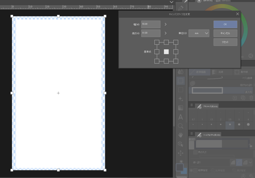Click the wrench sub tool detail icon
The width and height of the screenshot is (255, 178).
point(252,176)
